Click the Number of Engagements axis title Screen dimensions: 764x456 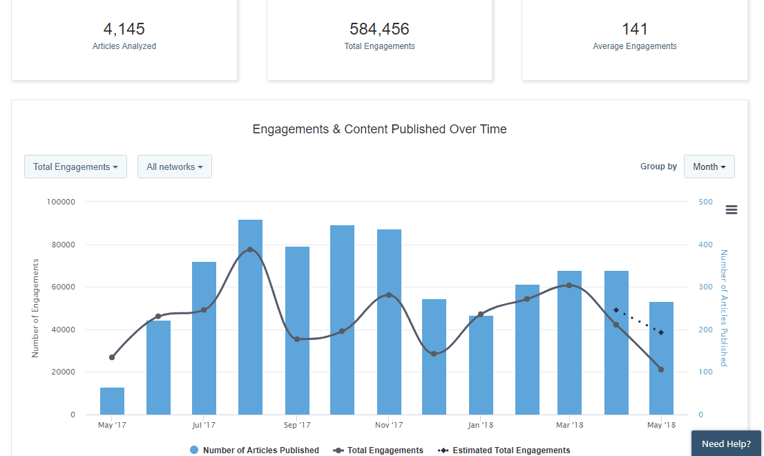(x=35, y=308)
